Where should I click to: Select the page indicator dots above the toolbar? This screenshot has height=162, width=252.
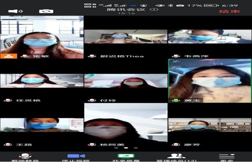[x=126, y=148]
